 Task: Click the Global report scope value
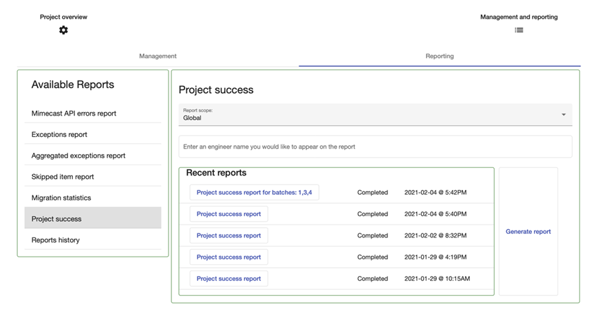193,118
